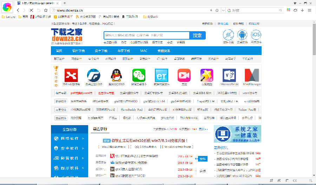The width and height of the screenshot is (316, 185).
Task: Click the Microsoft Visio app icon
Action: click(229, 75)
